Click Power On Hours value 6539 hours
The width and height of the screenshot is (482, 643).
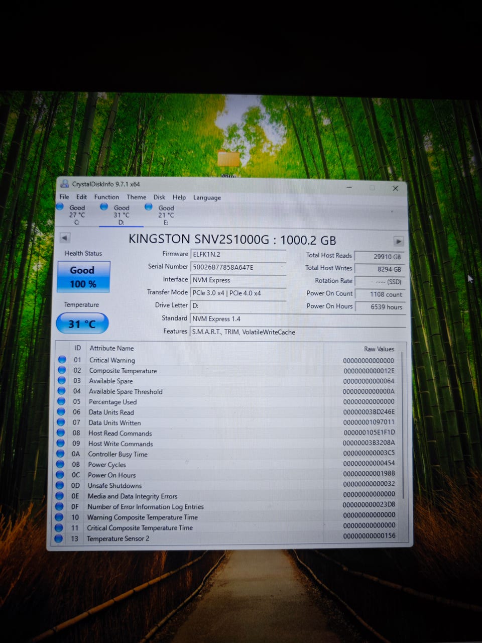pos(379,307)
